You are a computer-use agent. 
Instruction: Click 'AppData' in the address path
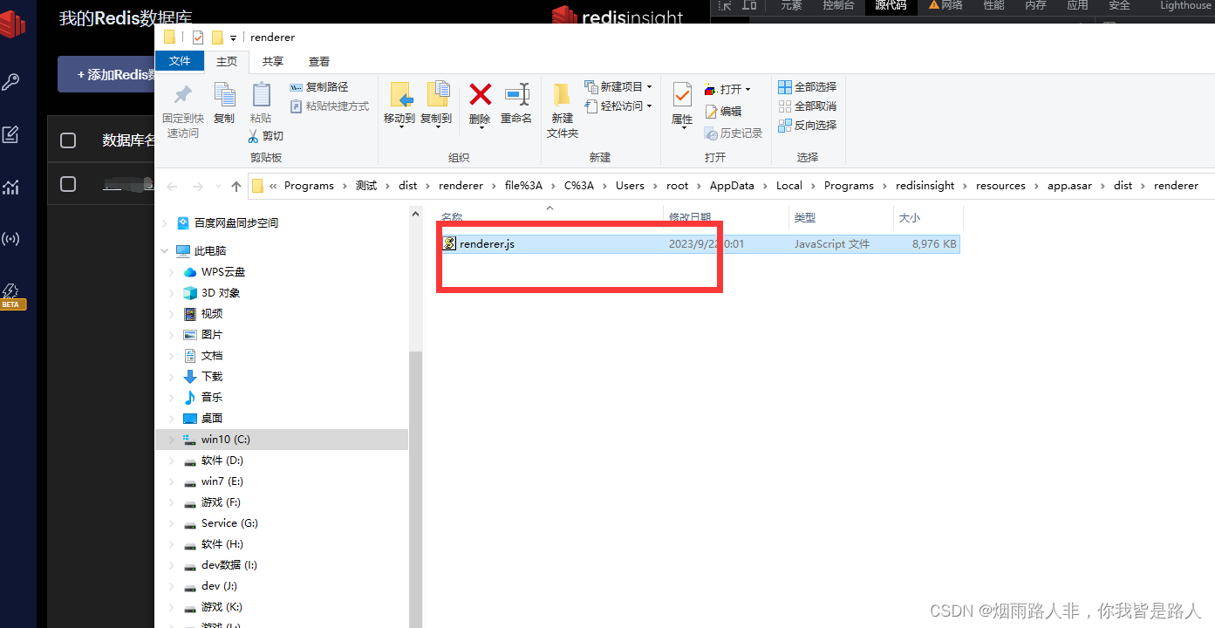click(x=732, y=186)
